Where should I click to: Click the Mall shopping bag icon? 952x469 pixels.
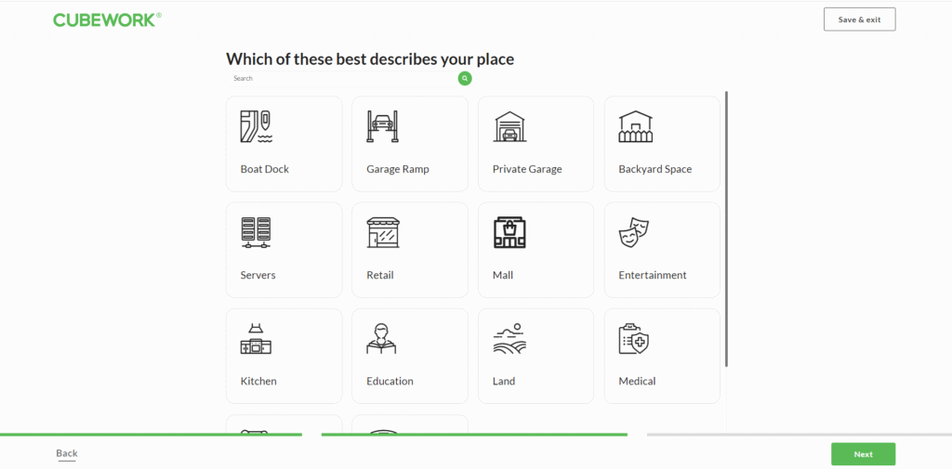[x=509, y=232]
